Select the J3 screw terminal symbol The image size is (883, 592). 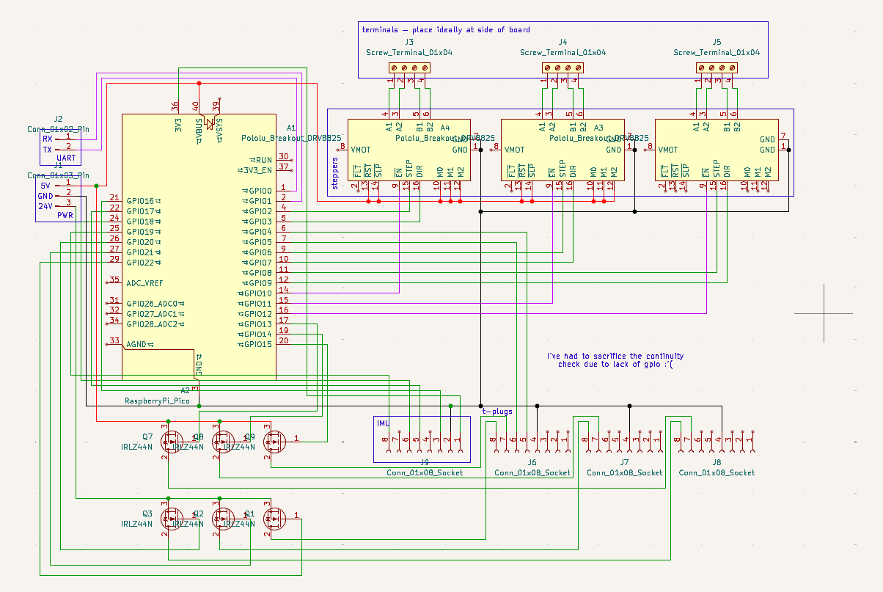coord(409,68)
